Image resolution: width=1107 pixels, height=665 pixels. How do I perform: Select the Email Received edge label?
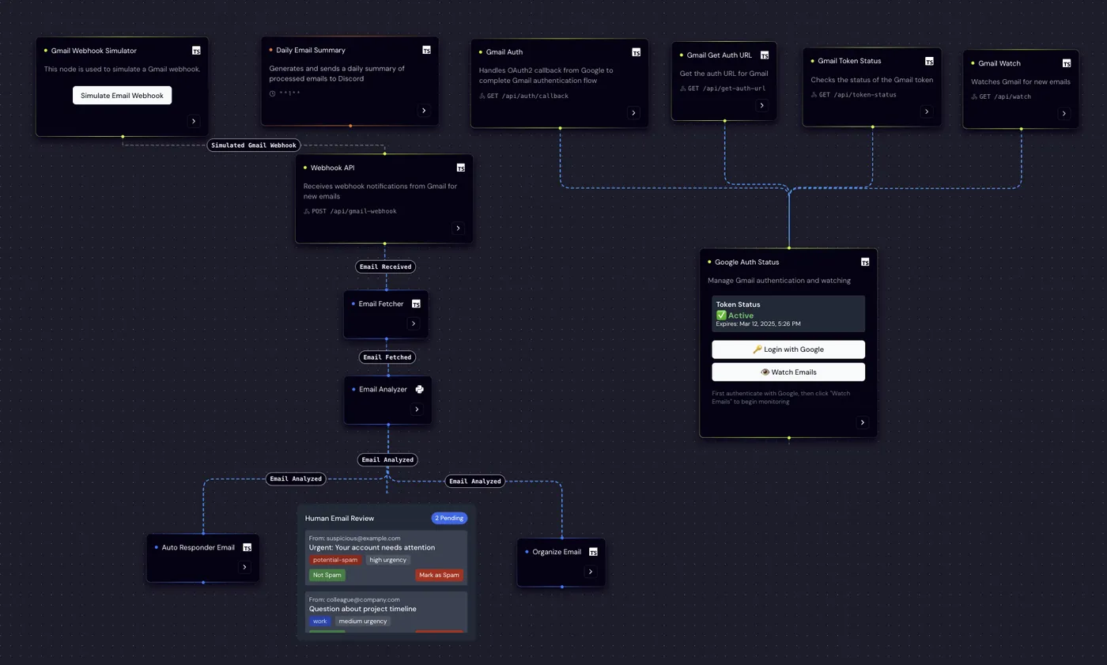tap(386, 266)
